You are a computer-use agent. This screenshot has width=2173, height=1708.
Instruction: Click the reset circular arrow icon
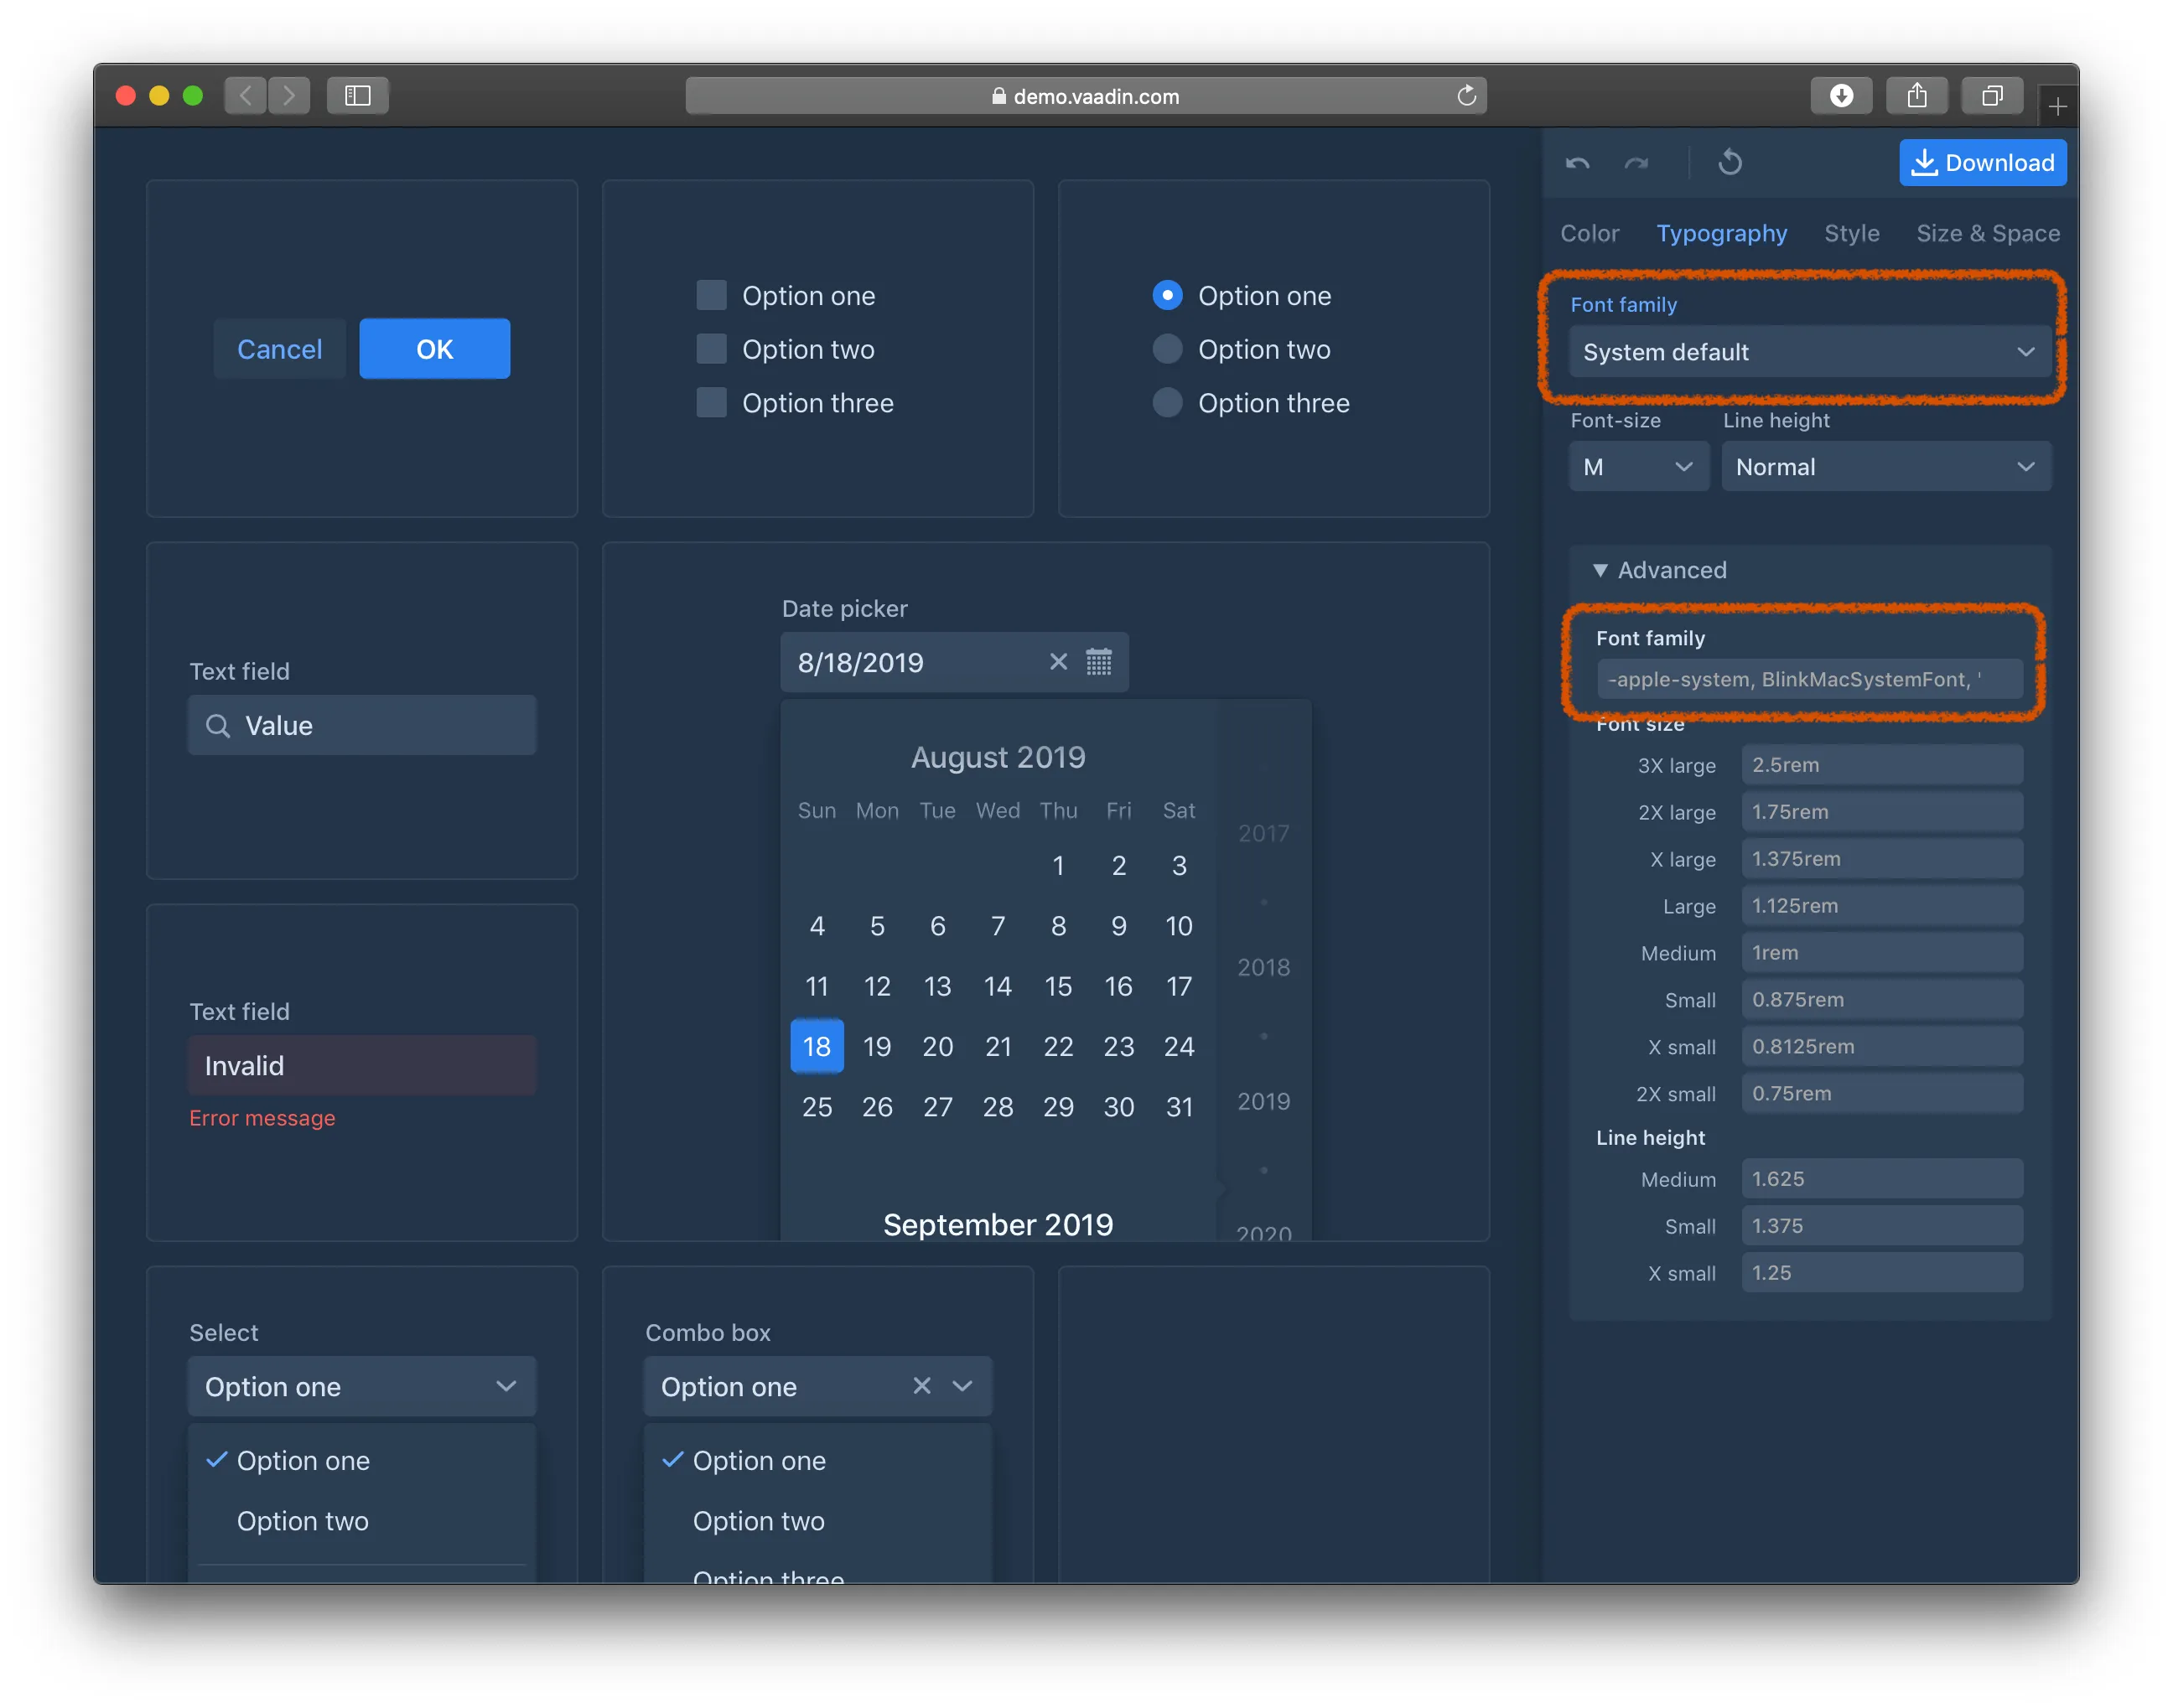pos(1730,162)
